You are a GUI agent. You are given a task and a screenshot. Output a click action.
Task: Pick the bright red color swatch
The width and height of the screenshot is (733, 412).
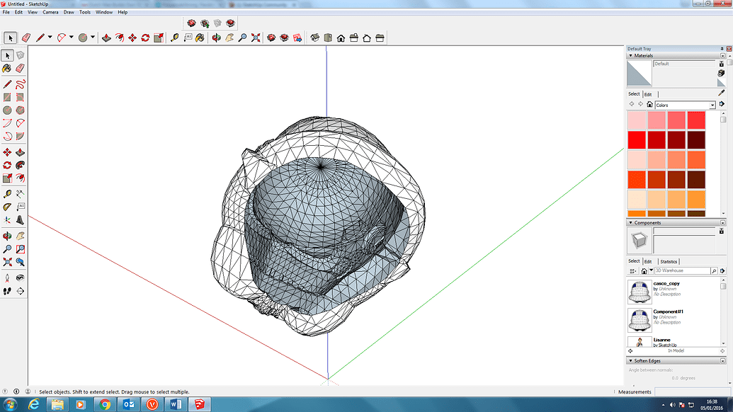pos(637,140)
